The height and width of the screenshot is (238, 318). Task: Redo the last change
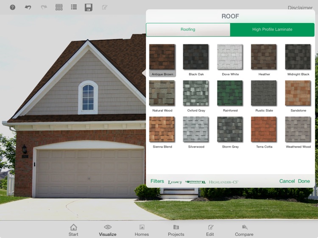tap(44, 8)
